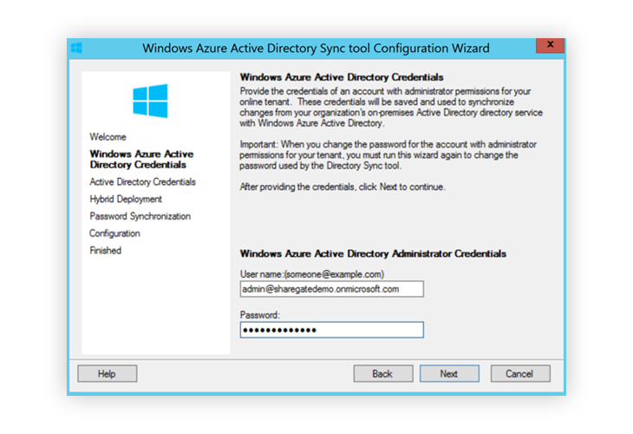Image resolution: width=633 pixels, height=434 pixels.
Task: Select Windows Azure Active Directory Credentials step
Action: [141, 159]
